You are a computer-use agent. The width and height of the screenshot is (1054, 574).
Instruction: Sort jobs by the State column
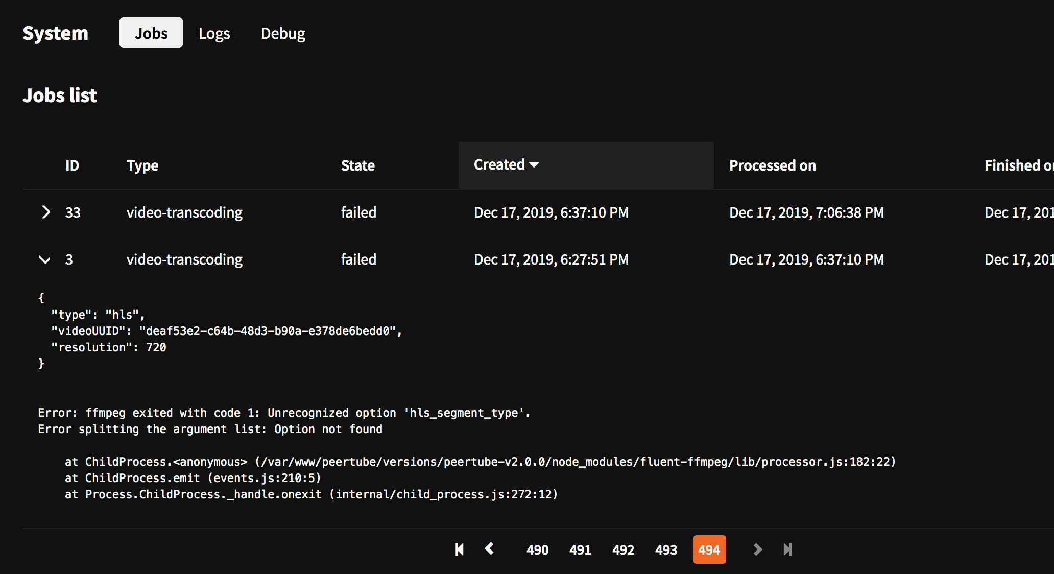357,165
